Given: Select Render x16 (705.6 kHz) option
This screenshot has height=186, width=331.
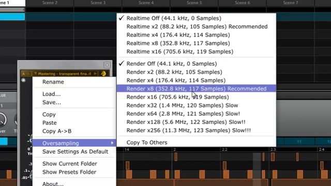Looking at the screenshot, I should click(x=197, y=97).
